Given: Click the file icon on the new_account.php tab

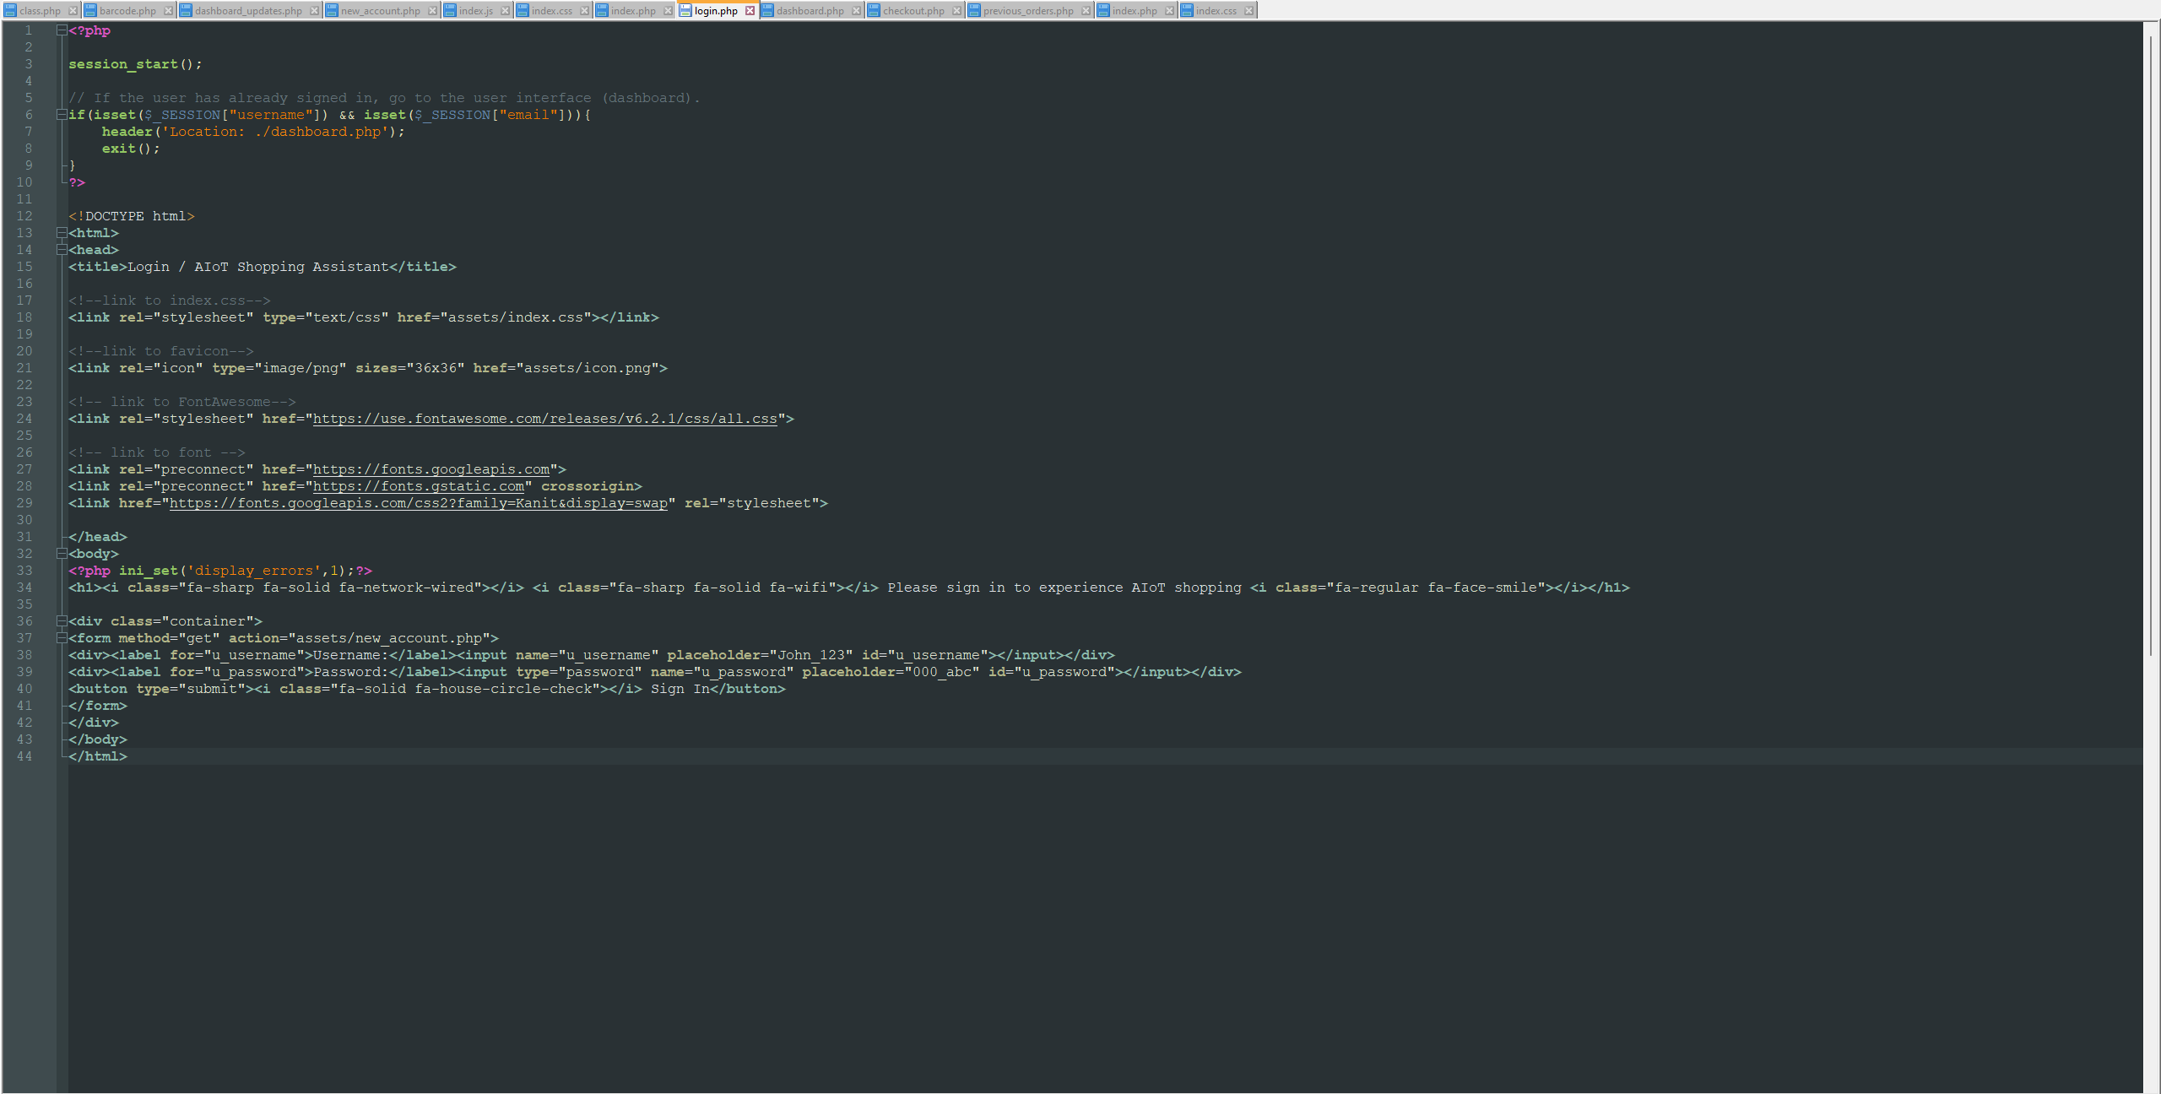Looking at the screenshot, I should pos(333,11).
